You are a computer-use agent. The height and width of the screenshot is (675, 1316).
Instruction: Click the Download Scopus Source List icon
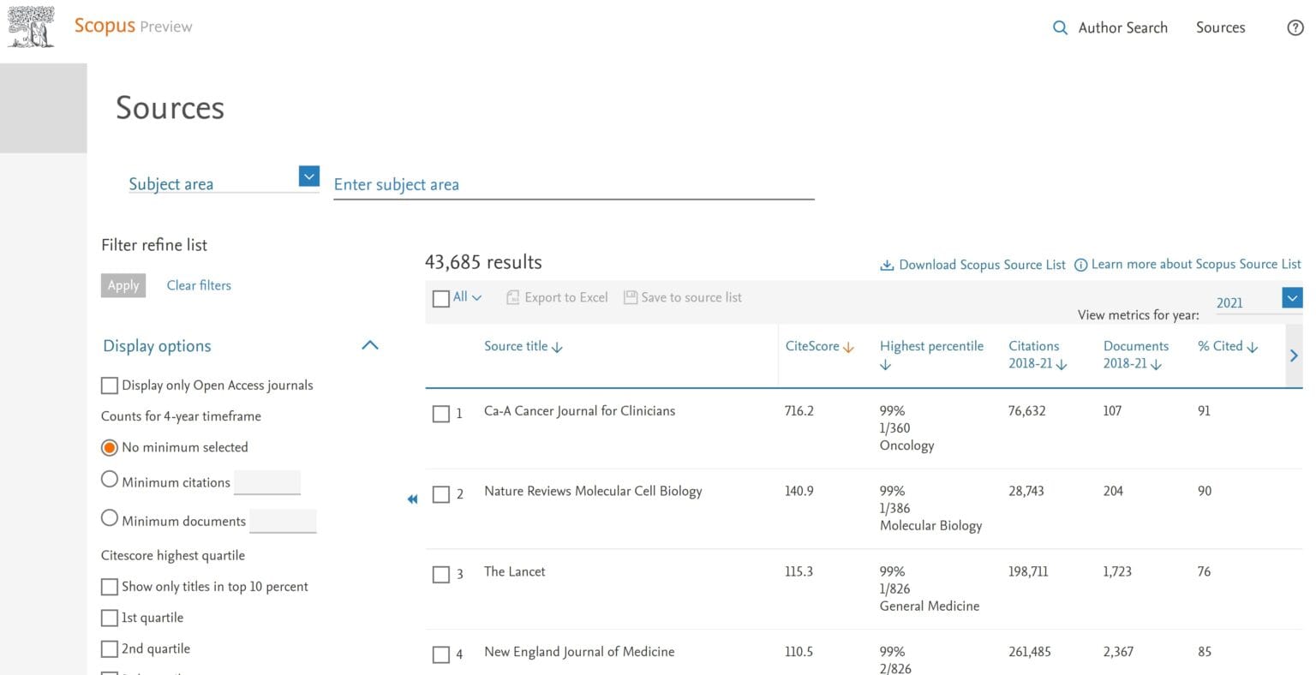point(887,265)
